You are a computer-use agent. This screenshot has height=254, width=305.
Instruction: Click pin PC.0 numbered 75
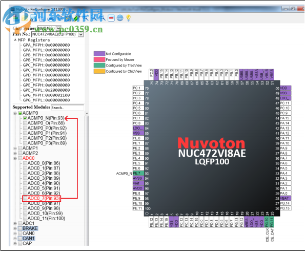(x=151, y=74)
